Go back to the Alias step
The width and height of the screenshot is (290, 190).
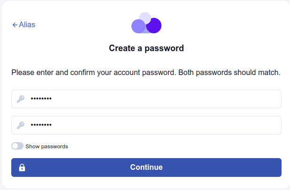click(x=24, y=25)
